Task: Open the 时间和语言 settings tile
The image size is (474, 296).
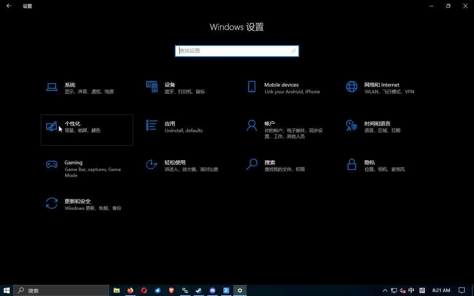Action: click(x=387, y=130)
